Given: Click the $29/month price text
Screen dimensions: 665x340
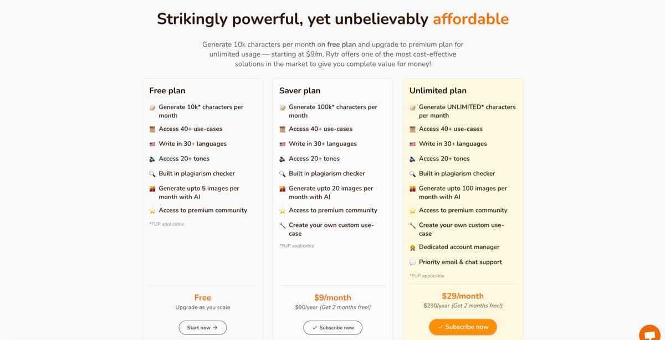Looking at the screenshot, I should pyautogui.click(x=463, y=296).
